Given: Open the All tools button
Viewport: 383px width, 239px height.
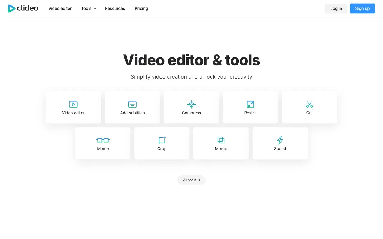Looking at the screenshot, I should (191, 180).
